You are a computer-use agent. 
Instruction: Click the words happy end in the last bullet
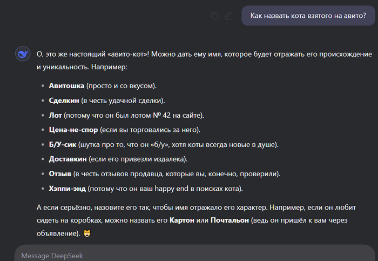tap(171, 189)
